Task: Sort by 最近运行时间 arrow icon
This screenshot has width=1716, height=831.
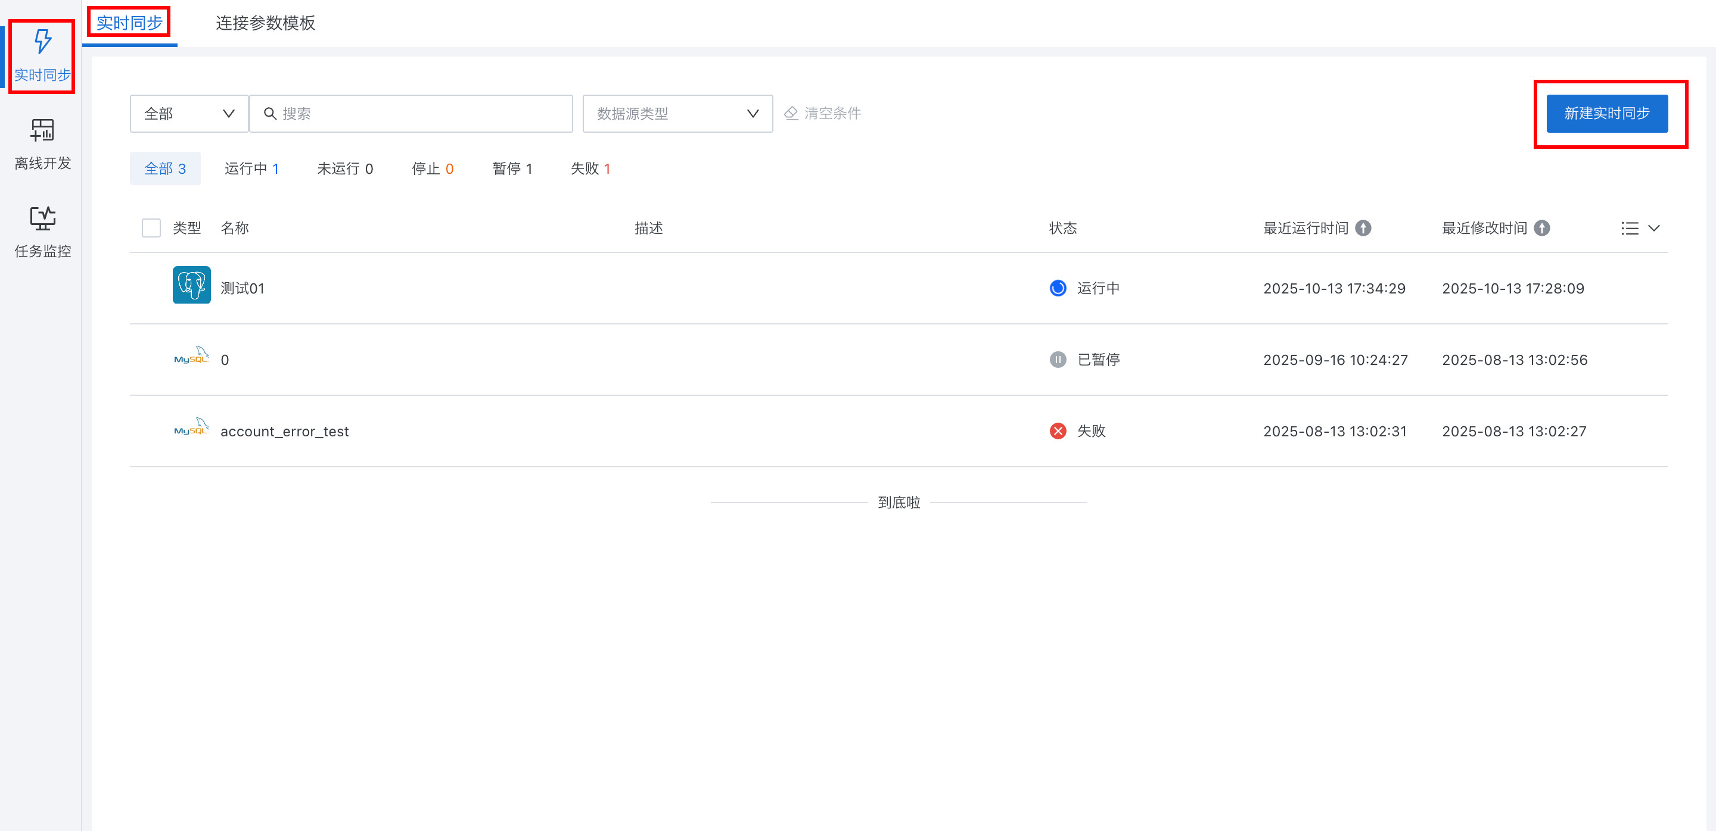Action: [x=1364, y=228]
